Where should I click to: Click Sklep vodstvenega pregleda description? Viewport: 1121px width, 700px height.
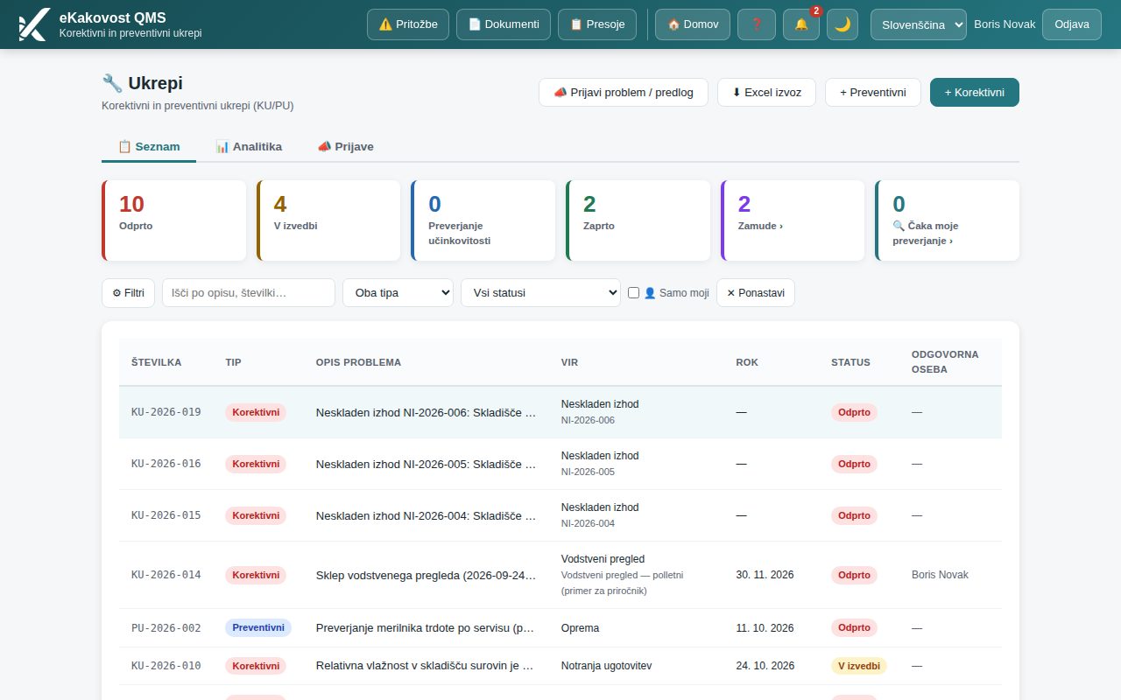pyautogui.click(x=426, y=575)
